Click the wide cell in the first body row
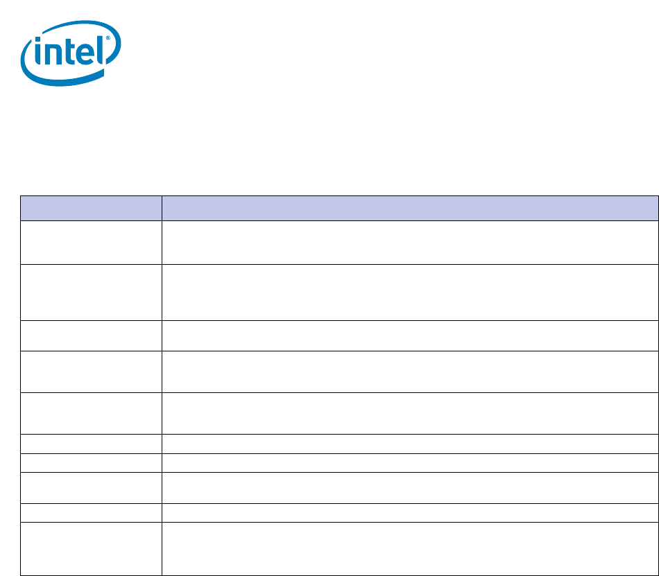Screen dimensions: 659x576 409,242
